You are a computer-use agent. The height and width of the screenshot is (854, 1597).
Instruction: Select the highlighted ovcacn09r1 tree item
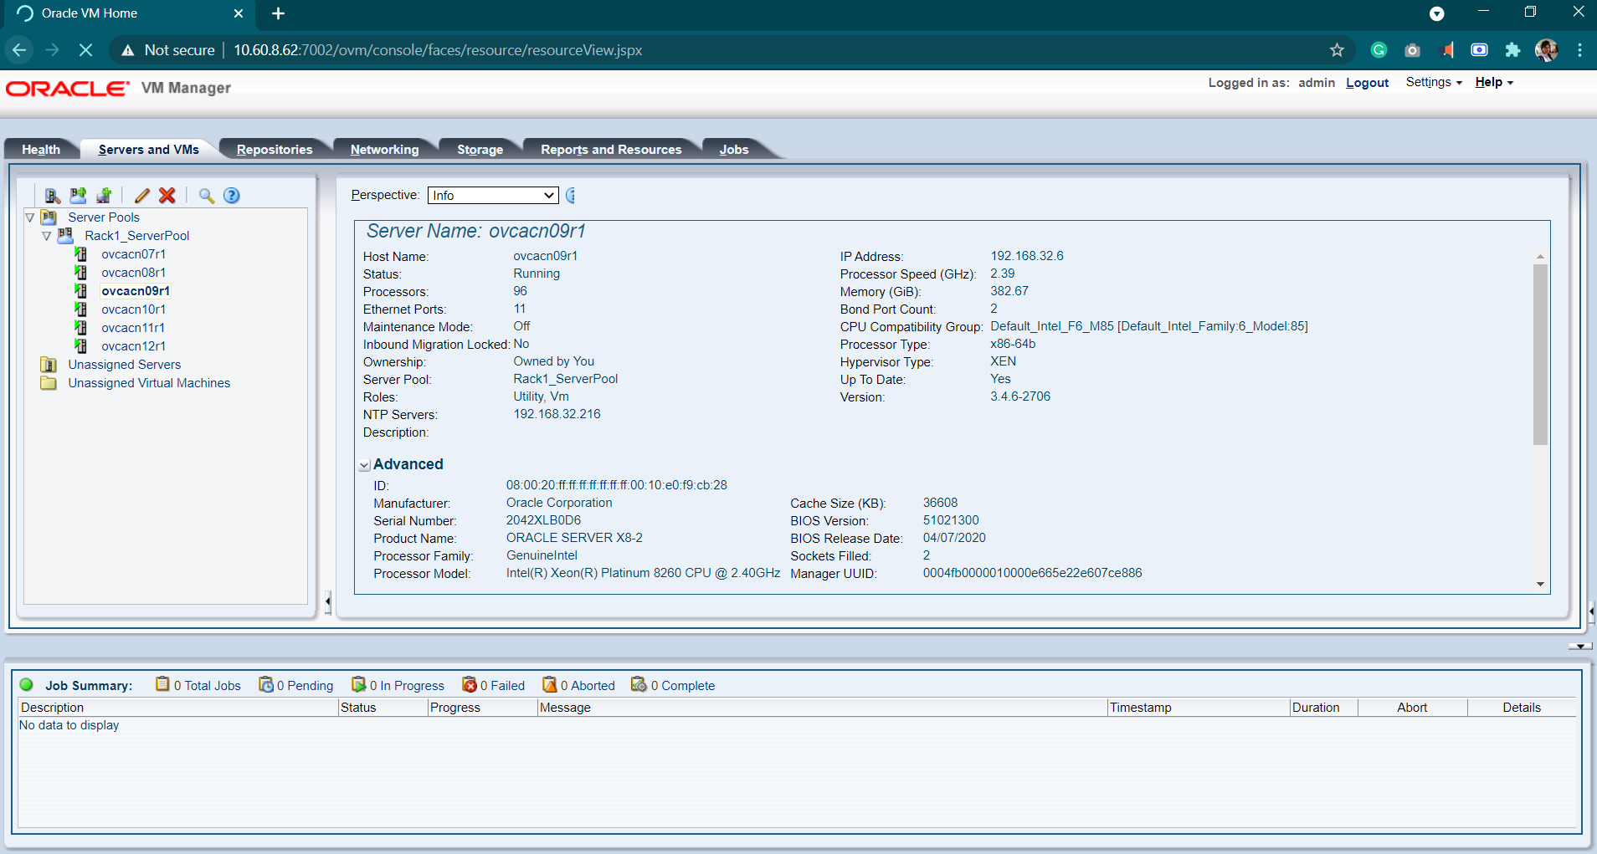pos(136,291)
